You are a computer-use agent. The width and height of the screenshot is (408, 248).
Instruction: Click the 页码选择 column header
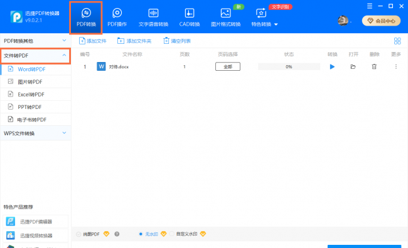(x=228, y=54)
